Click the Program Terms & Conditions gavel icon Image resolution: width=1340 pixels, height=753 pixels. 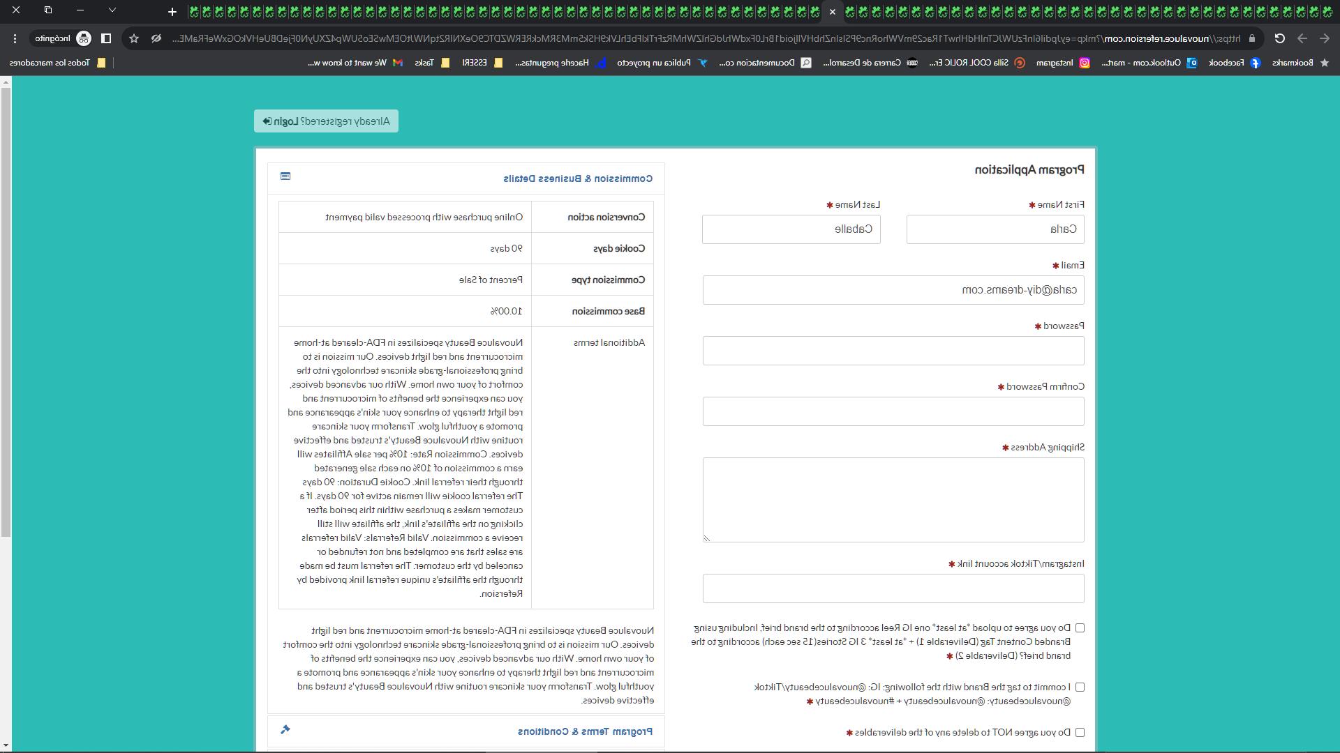[x=285, y=729]
